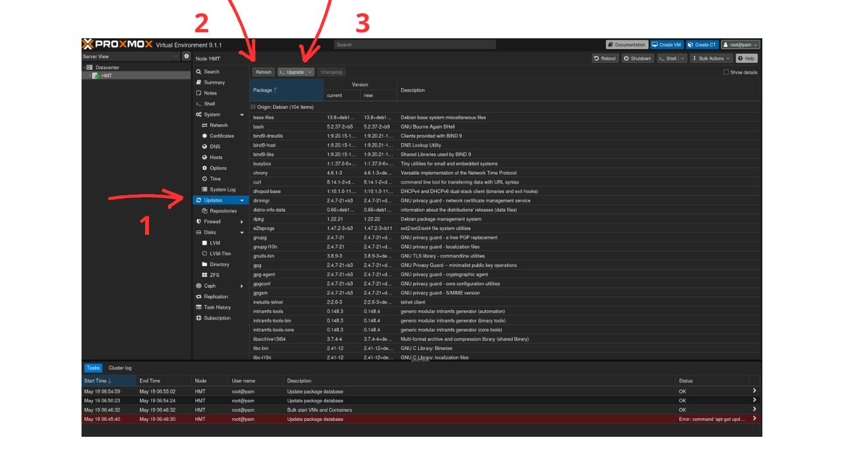844x475 pixels.
Task: Click the Refresh button
Action: pyautogui.click(x=263, y=72)
